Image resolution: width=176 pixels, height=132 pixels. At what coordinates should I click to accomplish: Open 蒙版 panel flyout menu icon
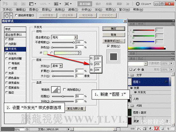click(x=172, y=54)
